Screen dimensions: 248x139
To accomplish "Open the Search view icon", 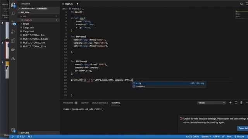I will coord(13,14).
